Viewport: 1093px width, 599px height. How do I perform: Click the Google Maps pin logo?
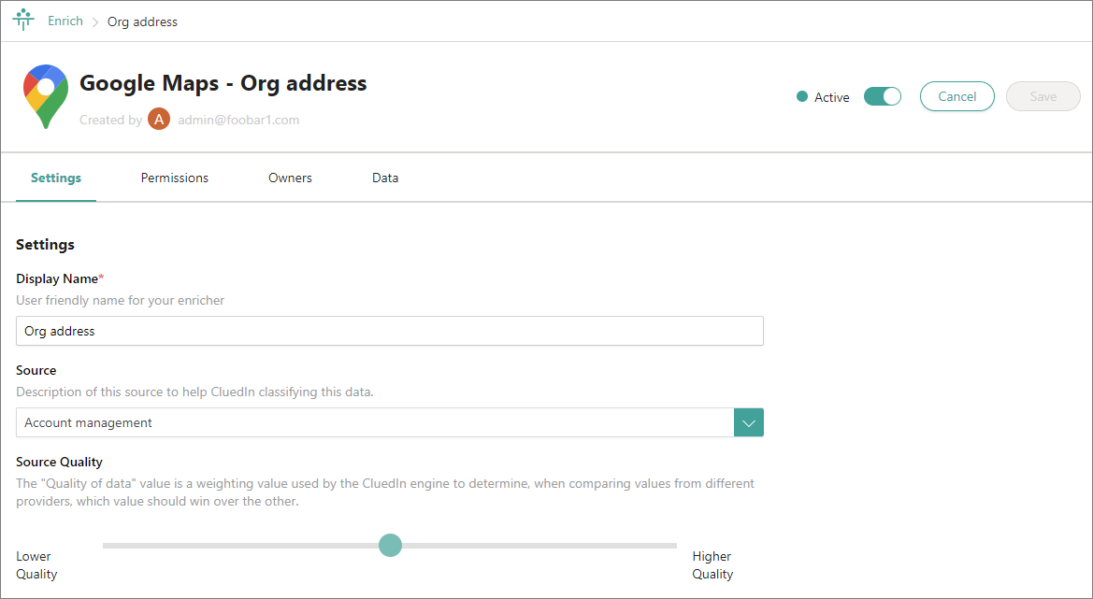[x=45, y=96]
